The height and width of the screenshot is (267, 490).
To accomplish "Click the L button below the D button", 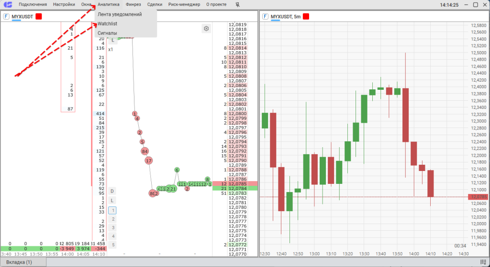I will [x=112, y=201].
